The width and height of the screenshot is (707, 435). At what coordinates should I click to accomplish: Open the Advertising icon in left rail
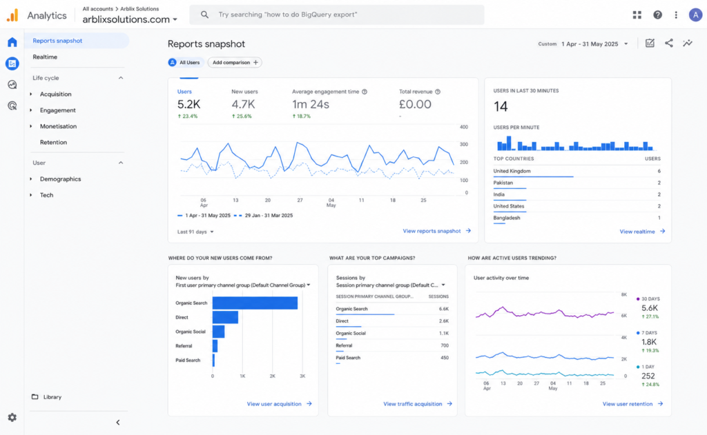click(12, 106)
